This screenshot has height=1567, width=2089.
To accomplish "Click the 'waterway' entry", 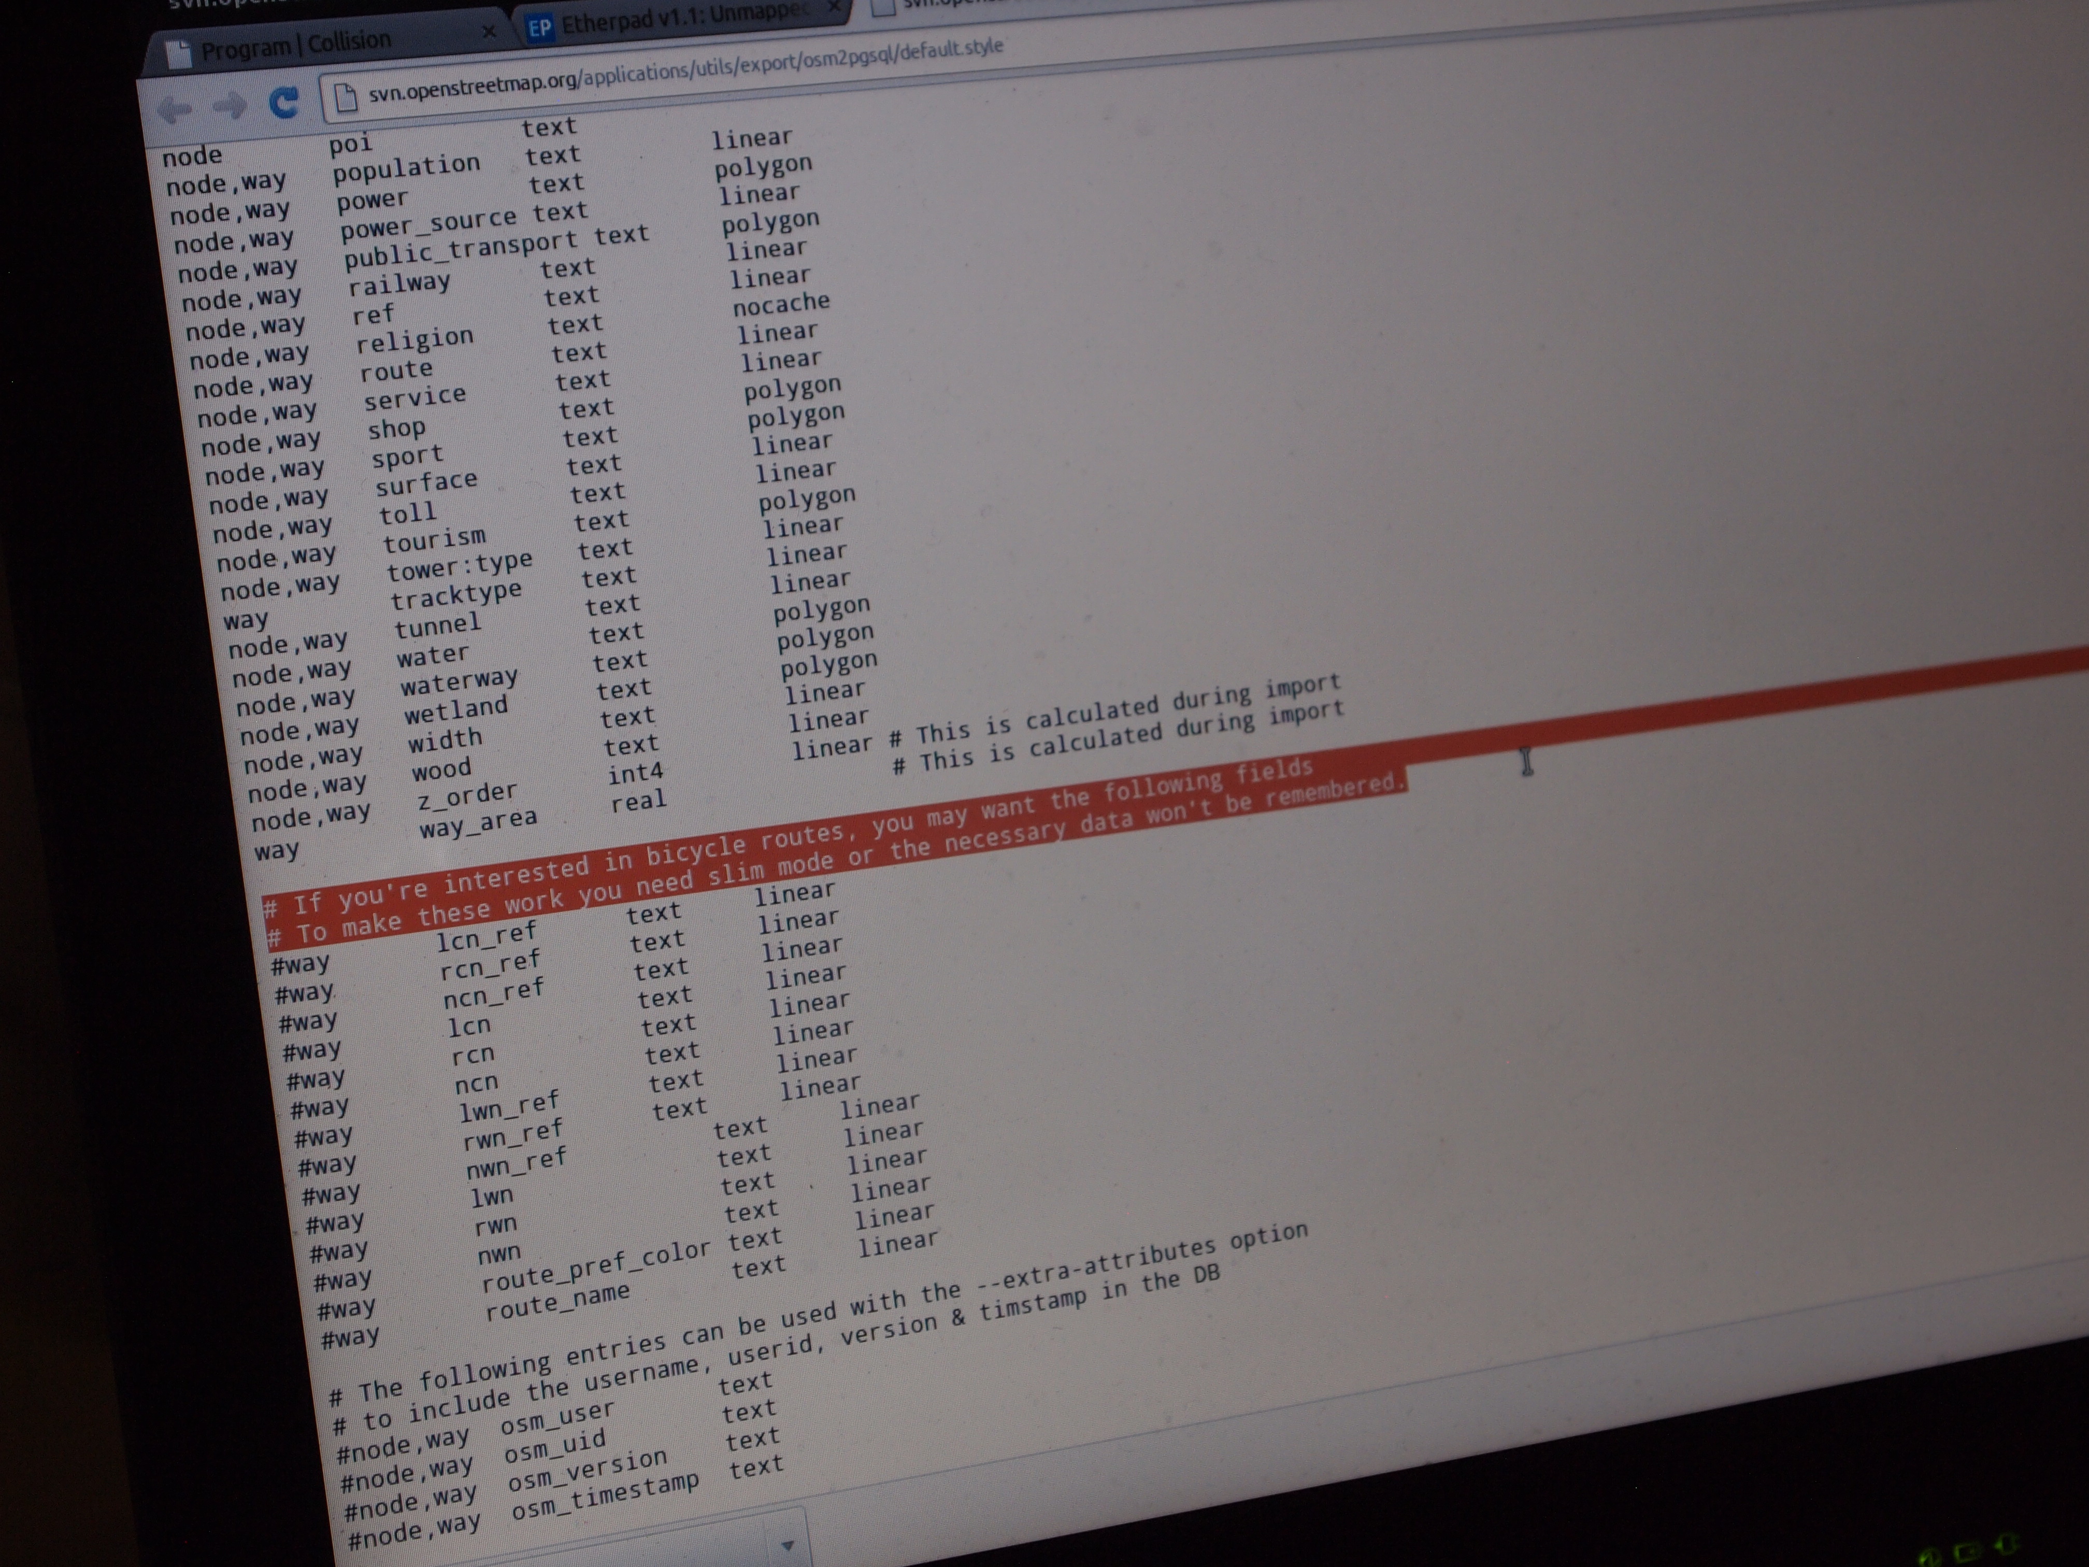I will point(459,682).
